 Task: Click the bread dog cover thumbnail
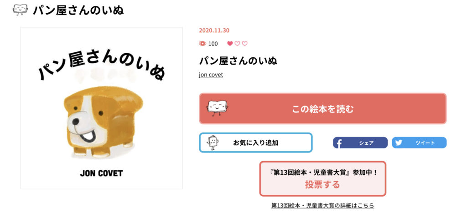[x=102, y=108]
